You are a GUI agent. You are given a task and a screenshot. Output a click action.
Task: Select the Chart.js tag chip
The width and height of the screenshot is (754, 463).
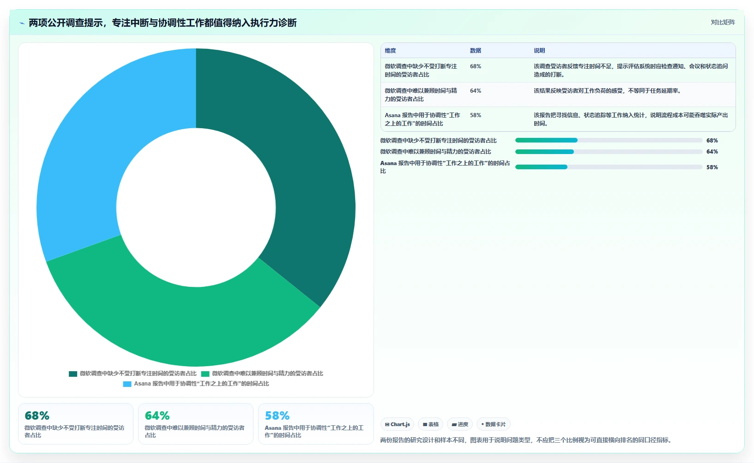[x=397, y=424]
